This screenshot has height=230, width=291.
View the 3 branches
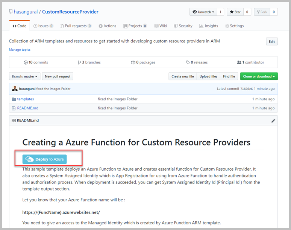[89, 62]
